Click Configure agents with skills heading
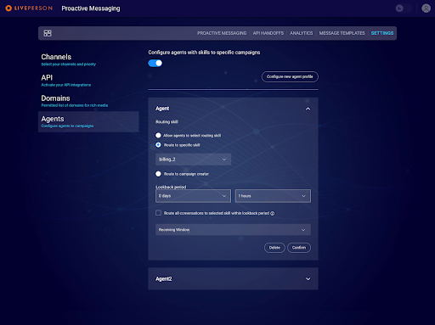435x325 pixels. (204, 53)
